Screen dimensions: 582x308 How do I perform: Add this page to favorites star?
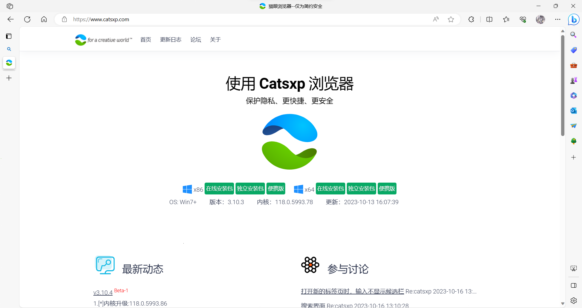[451, 19]
